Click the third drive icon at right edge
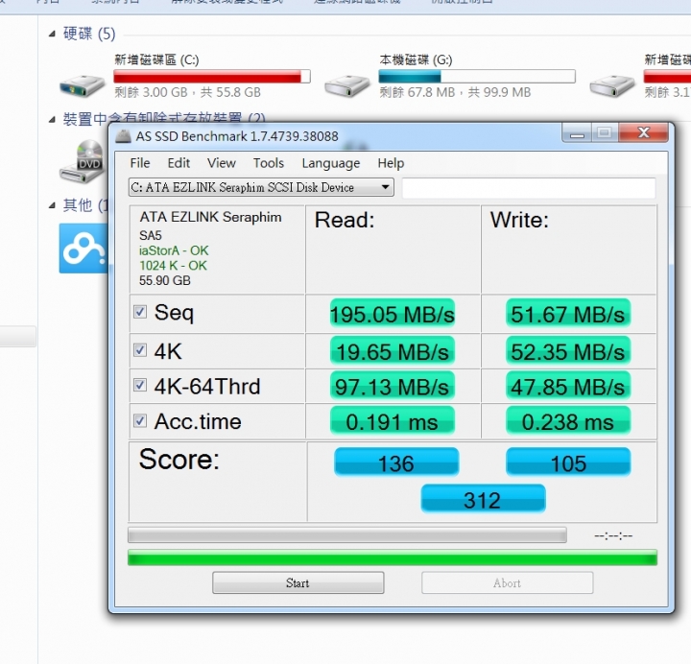 [612, 85]
